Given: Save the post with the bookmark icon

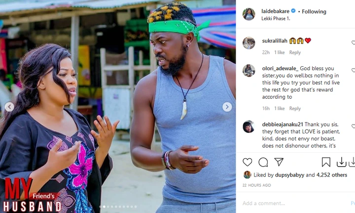Looking at the screenshot, I should (x=326, y=162).
